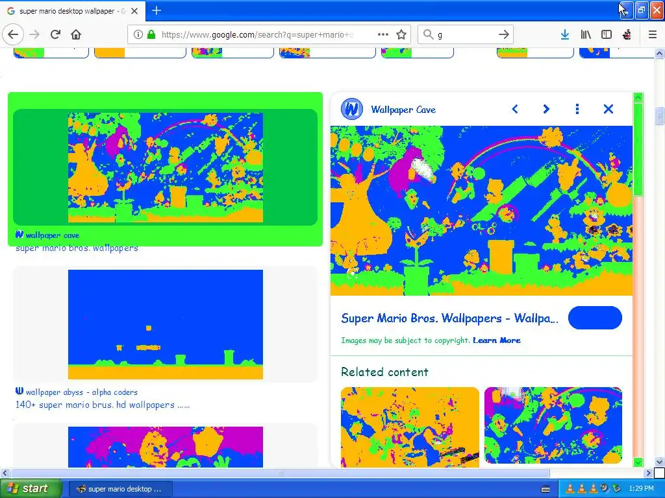Reload the current page
The width and height of the screenshot is (665, 498).
[56, 34]
